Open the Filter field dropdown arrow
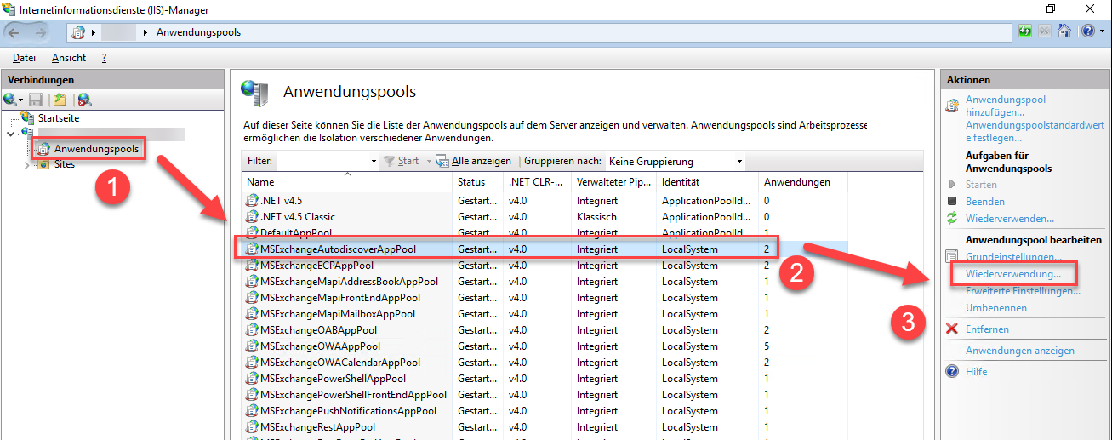Screen dimensions: 1112x440 [374, 161]
